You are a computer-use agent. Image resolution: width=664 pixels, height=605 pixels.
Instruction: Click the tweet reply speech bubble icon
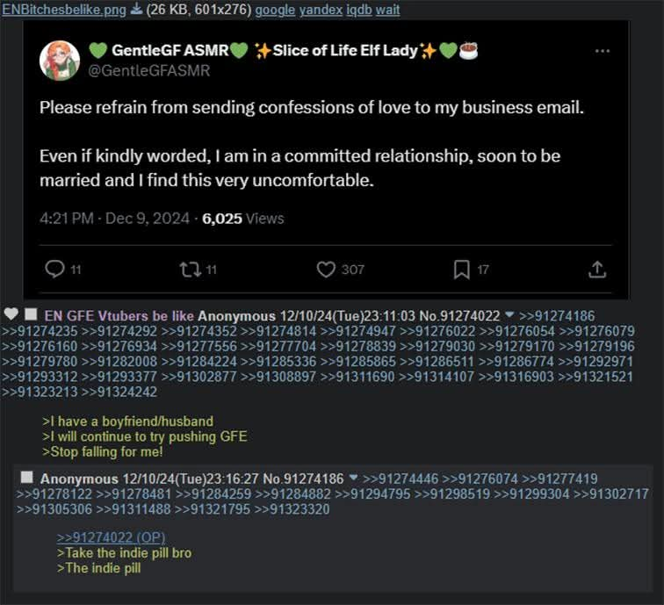tap(54, 269)
